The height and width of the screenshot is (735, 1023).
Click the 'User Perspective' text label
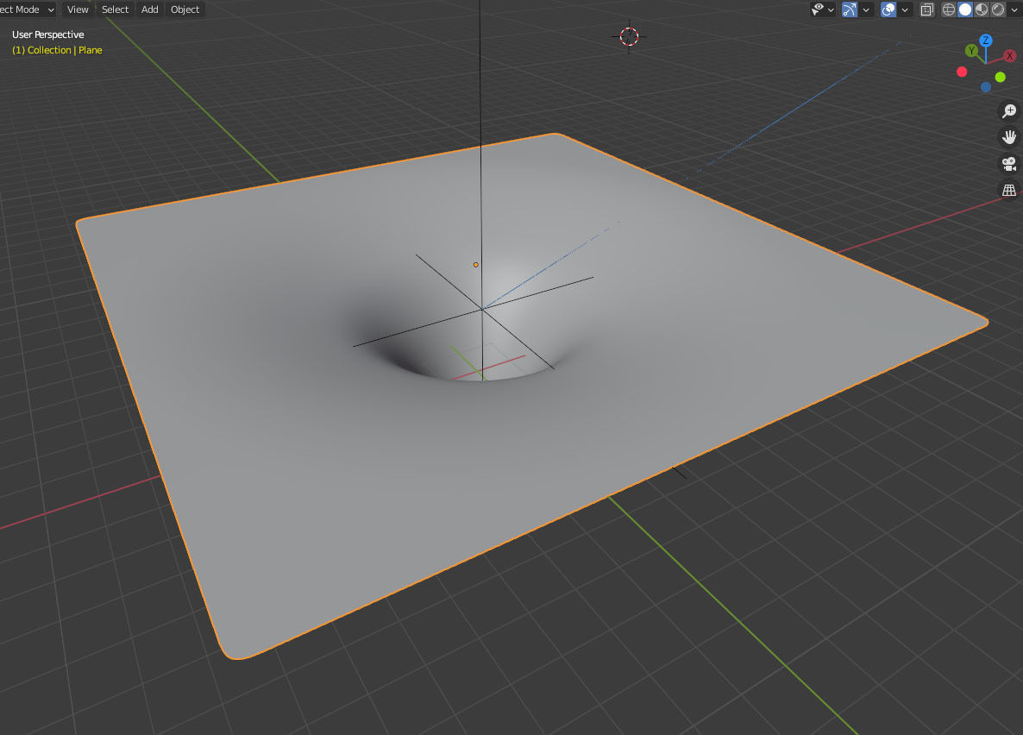point(47,35)
